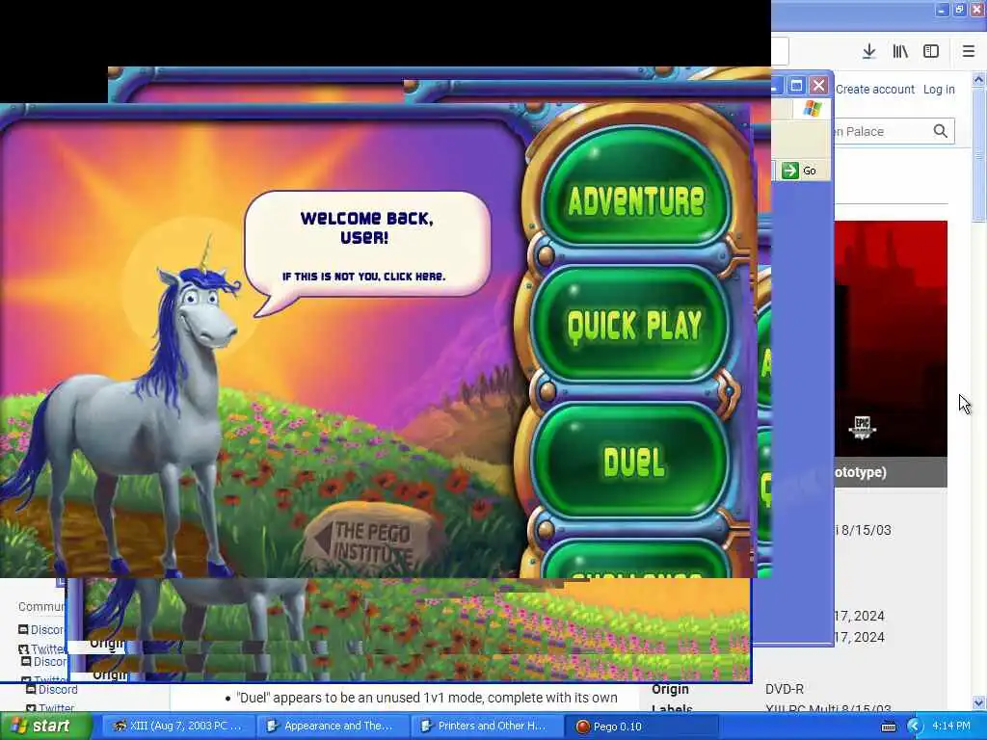This screenshot has width=987, height=740.
Task: Click the browser scrollbar down arrow
Action: (978, 702)
